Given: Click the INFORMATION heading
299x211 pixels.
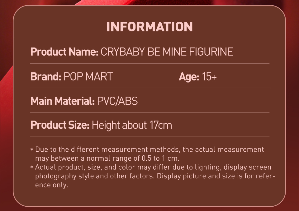Looking at the screenshot, I should tap(149, 26).
